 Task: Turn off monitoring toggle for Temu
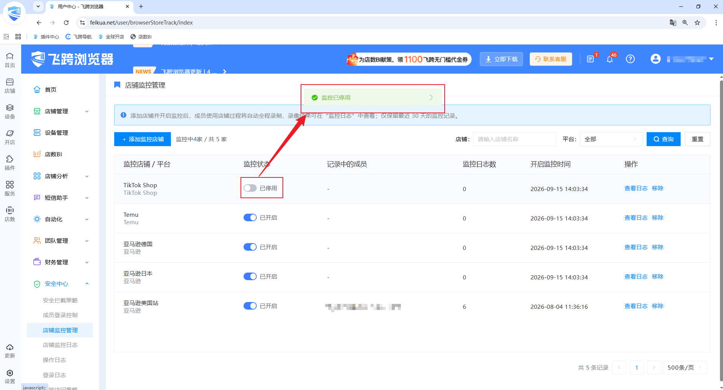[250, 217]
